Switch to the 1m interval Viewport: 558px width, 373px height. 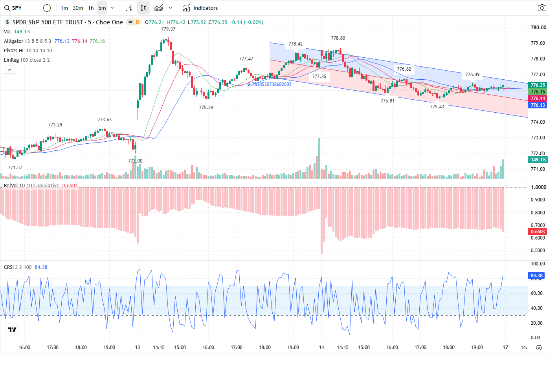coord(64,8)
